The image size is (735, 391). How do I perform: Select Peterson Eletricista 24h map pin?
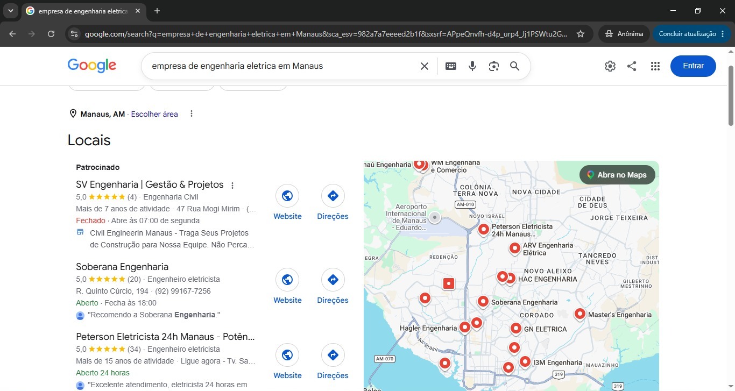pos(484,230)
